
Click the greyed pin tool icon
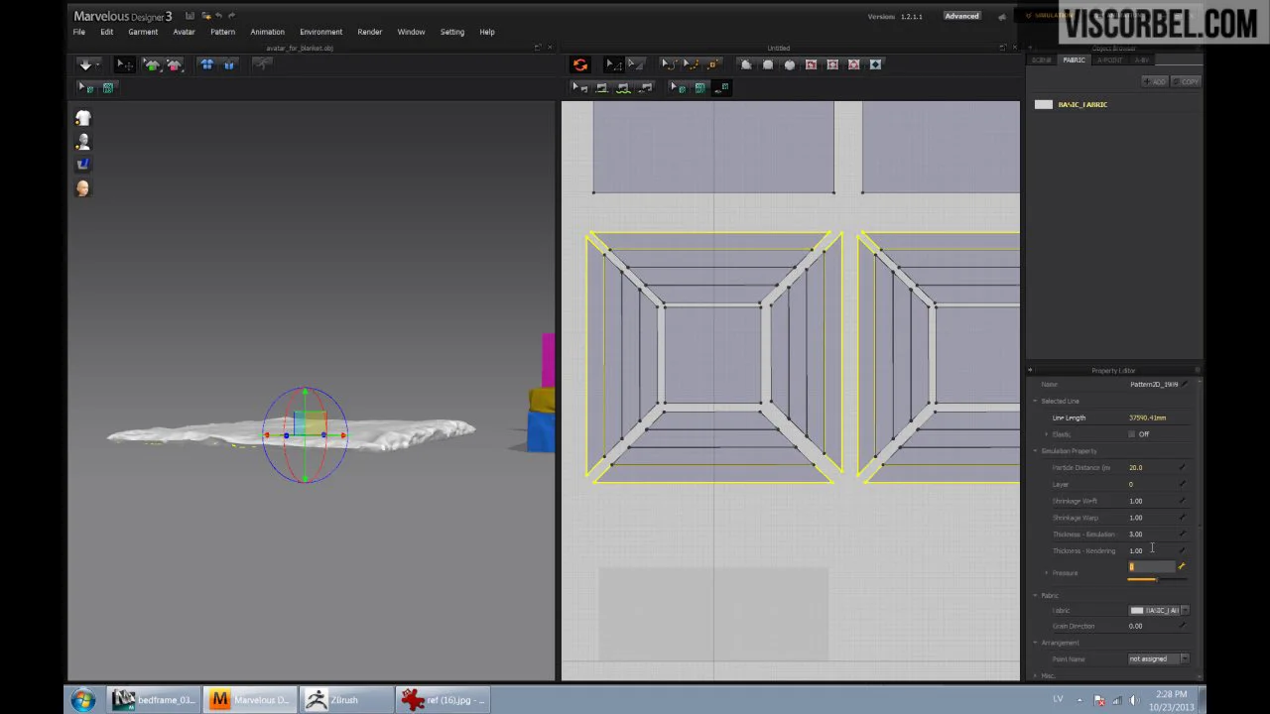pyautogui.click(x=262, y=64)
